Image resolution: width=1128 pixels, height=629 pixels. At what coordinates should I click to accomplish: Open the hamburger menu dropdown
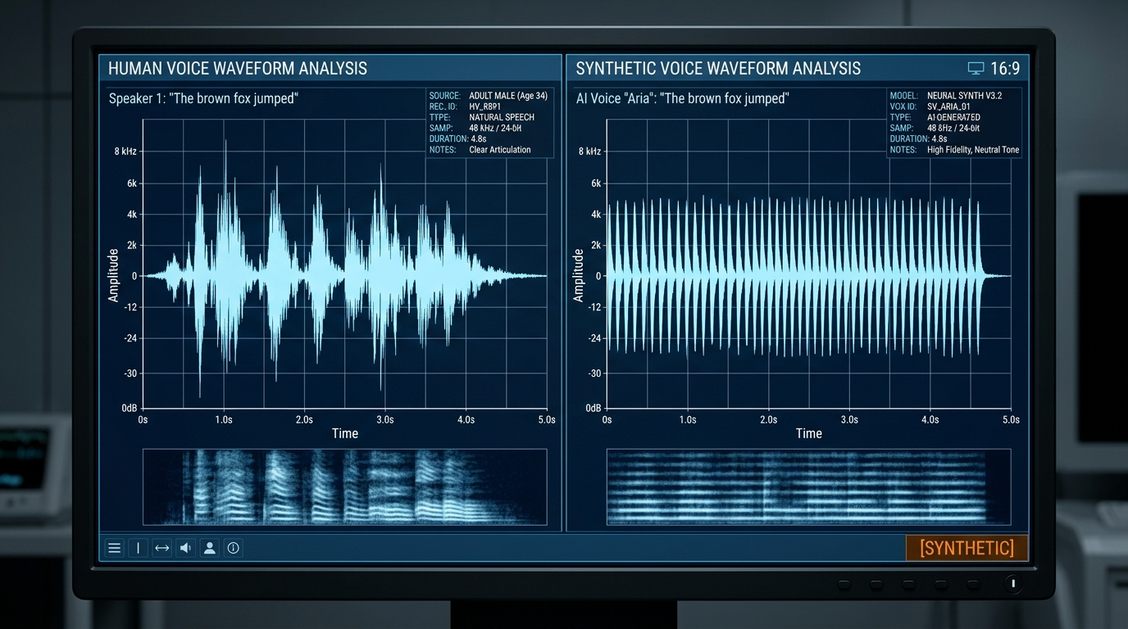point(114,547)
